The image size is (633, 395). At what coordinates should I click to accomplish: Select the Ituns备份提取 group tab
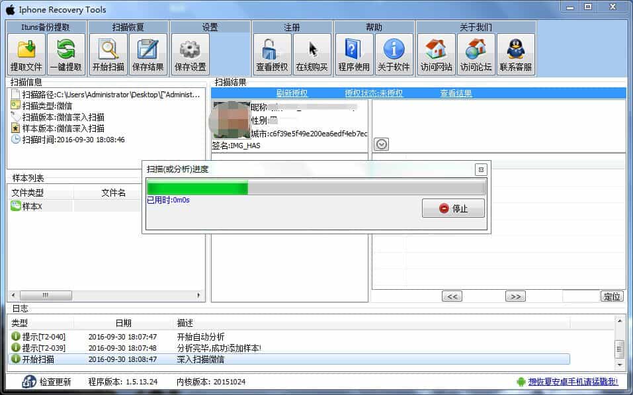46,27
